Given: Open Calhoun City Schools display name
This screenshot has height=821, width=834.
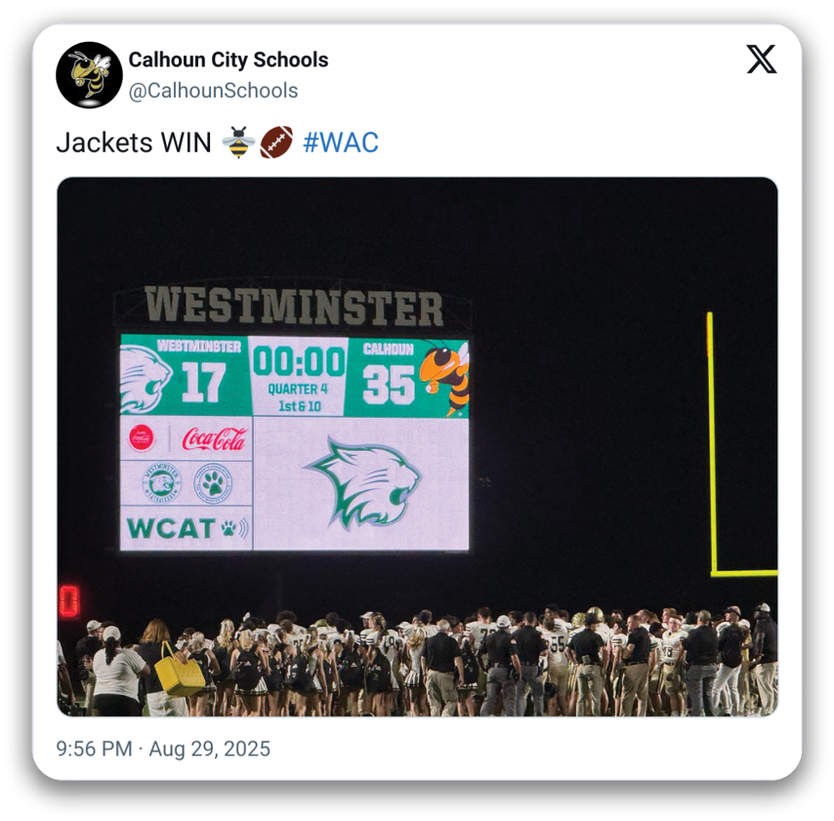Looking at the screenshot, I should click(229, 60).
